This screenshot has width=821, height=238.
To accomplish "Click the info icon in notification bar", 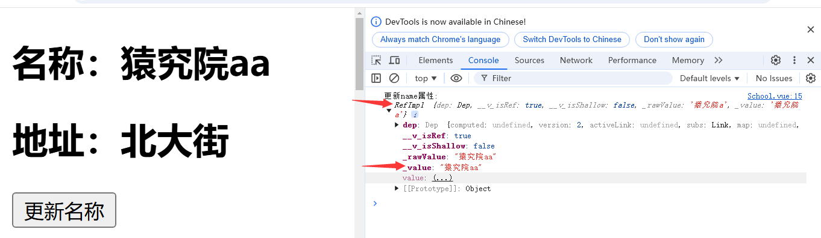I will 376,22.
